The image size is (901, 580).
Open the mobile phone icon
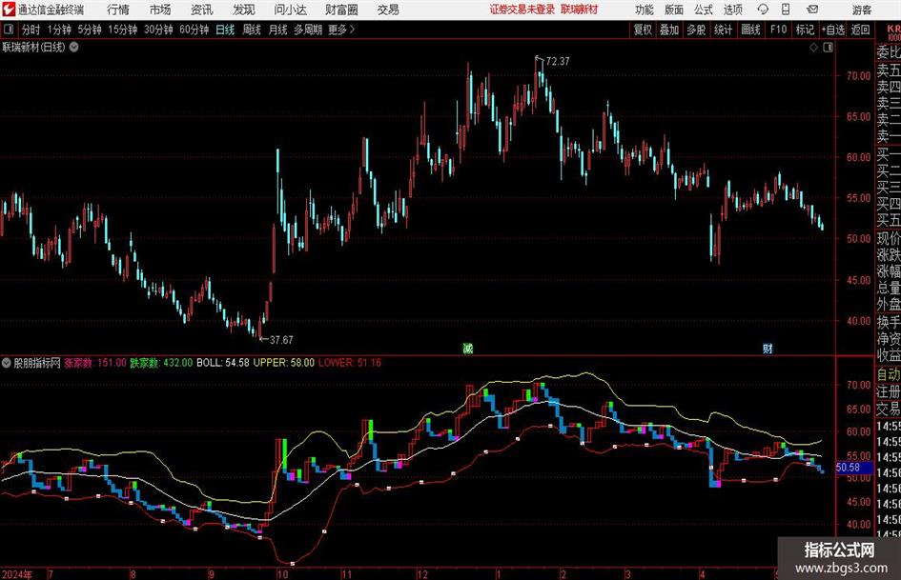(x=786, y=10)
